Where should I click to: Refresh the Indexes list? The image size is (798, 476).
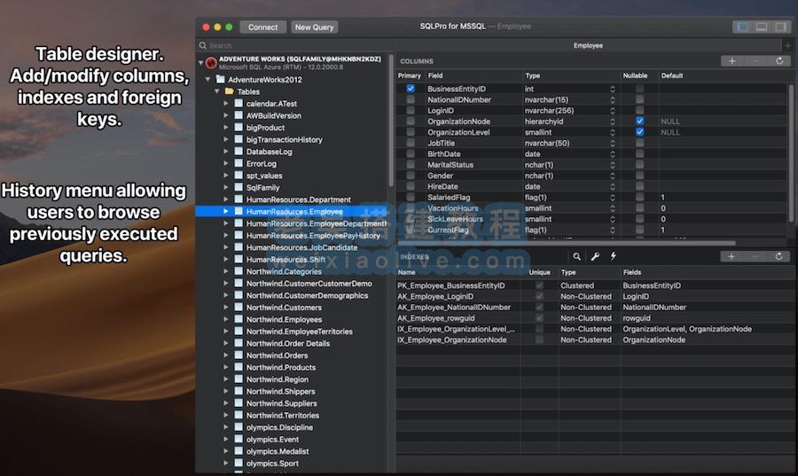coord(778,256)
